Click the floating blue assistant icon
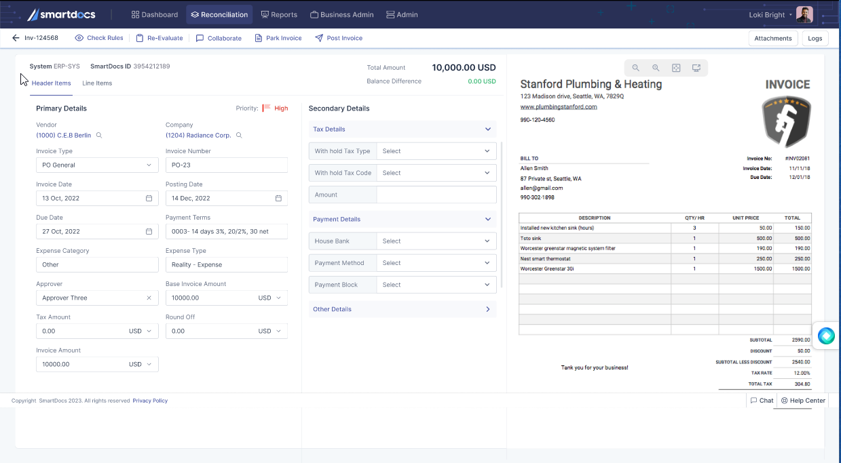This screenshot has width=841, height=463. [x=826, y=336]
